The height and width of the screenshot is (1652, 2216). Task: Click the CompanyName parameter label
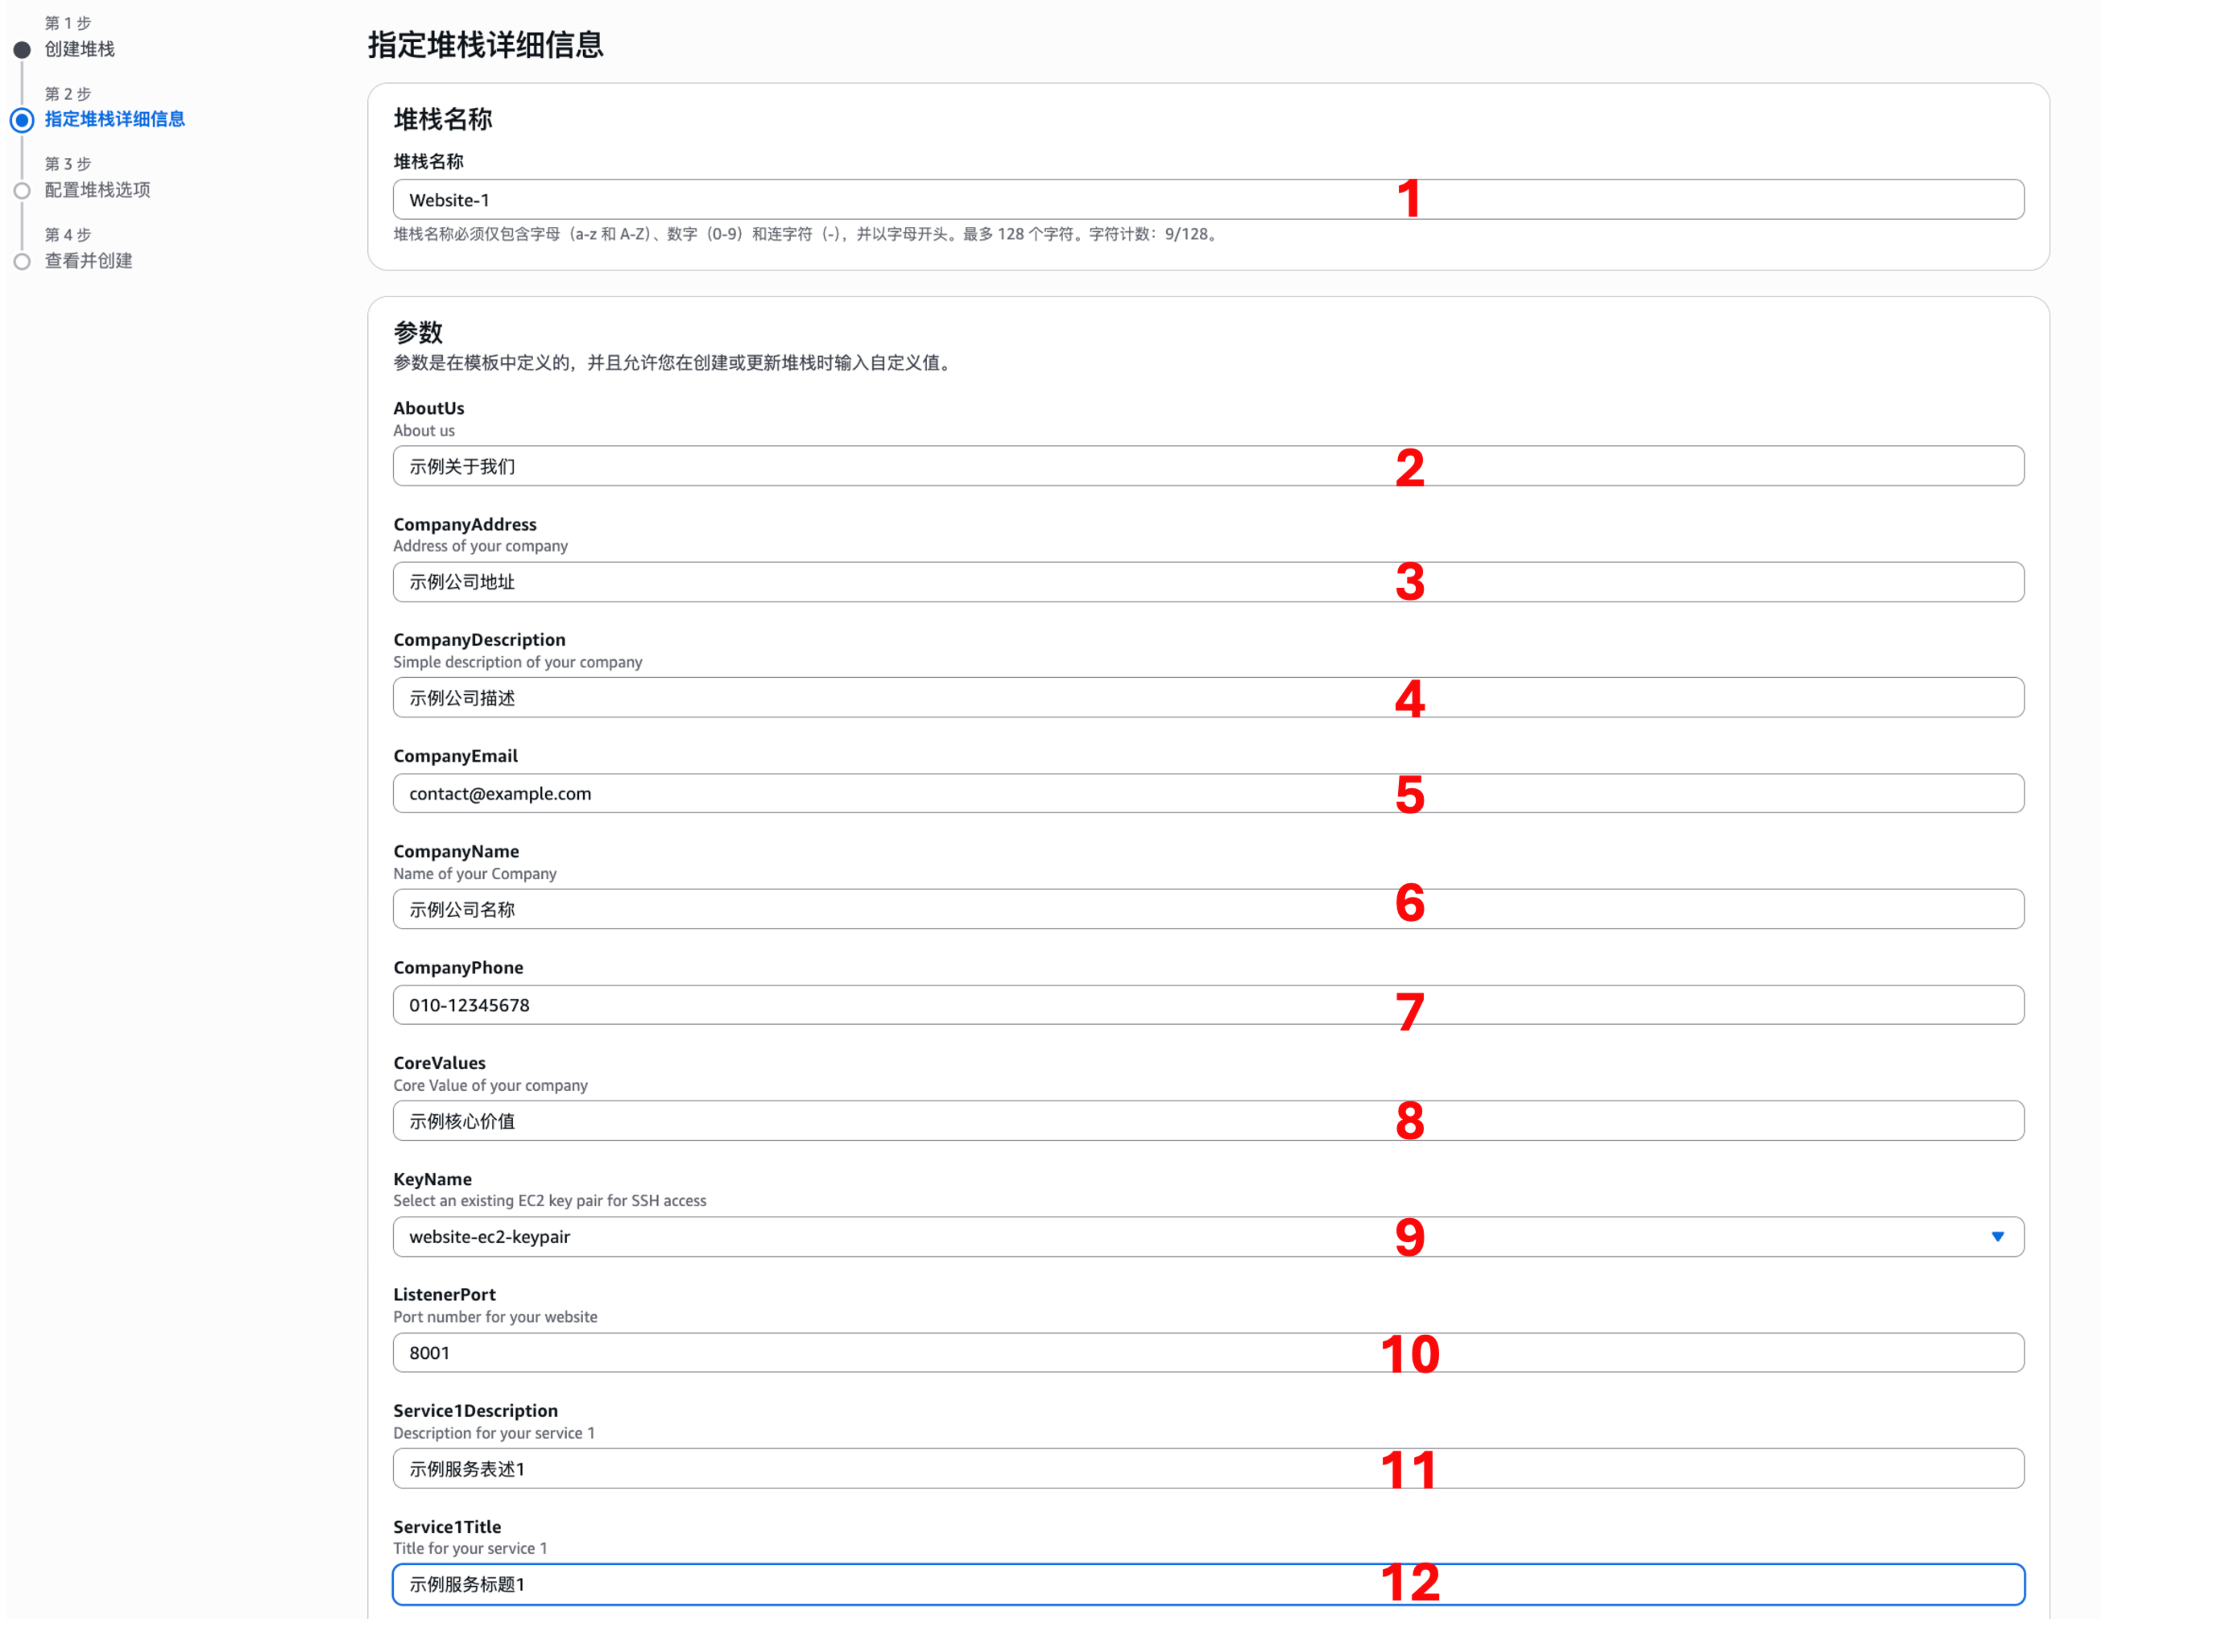[x=456, y=851]
